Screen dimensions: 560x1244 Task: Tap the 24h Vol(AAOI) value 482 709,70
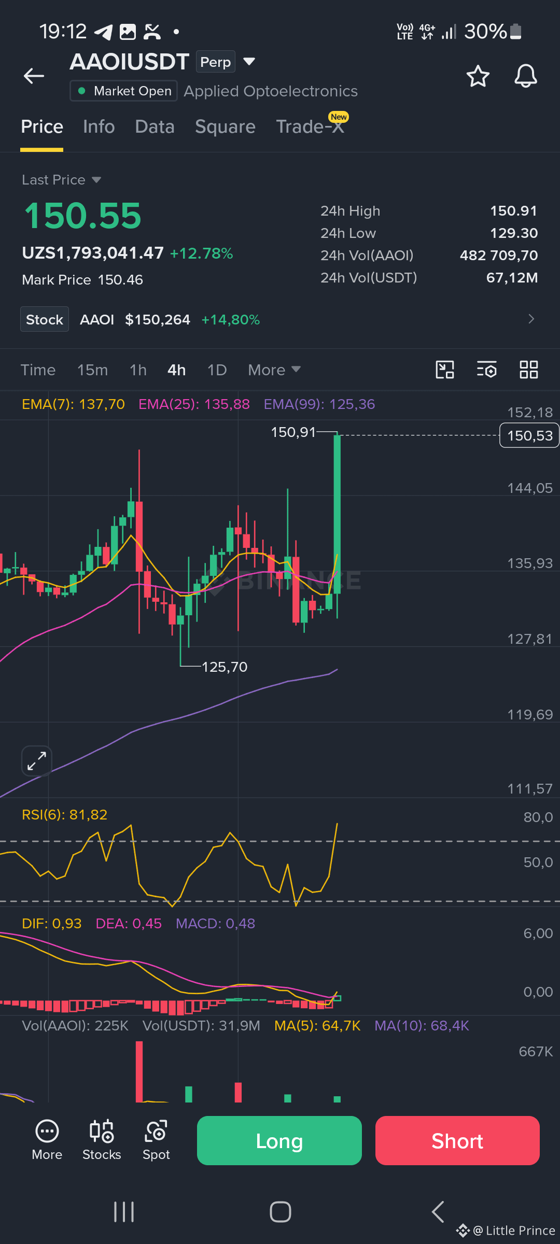tap(499, 255)
